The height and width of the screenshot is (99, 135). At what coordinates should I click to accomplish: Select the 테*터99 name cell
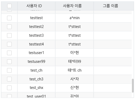(x=74, y=62)
